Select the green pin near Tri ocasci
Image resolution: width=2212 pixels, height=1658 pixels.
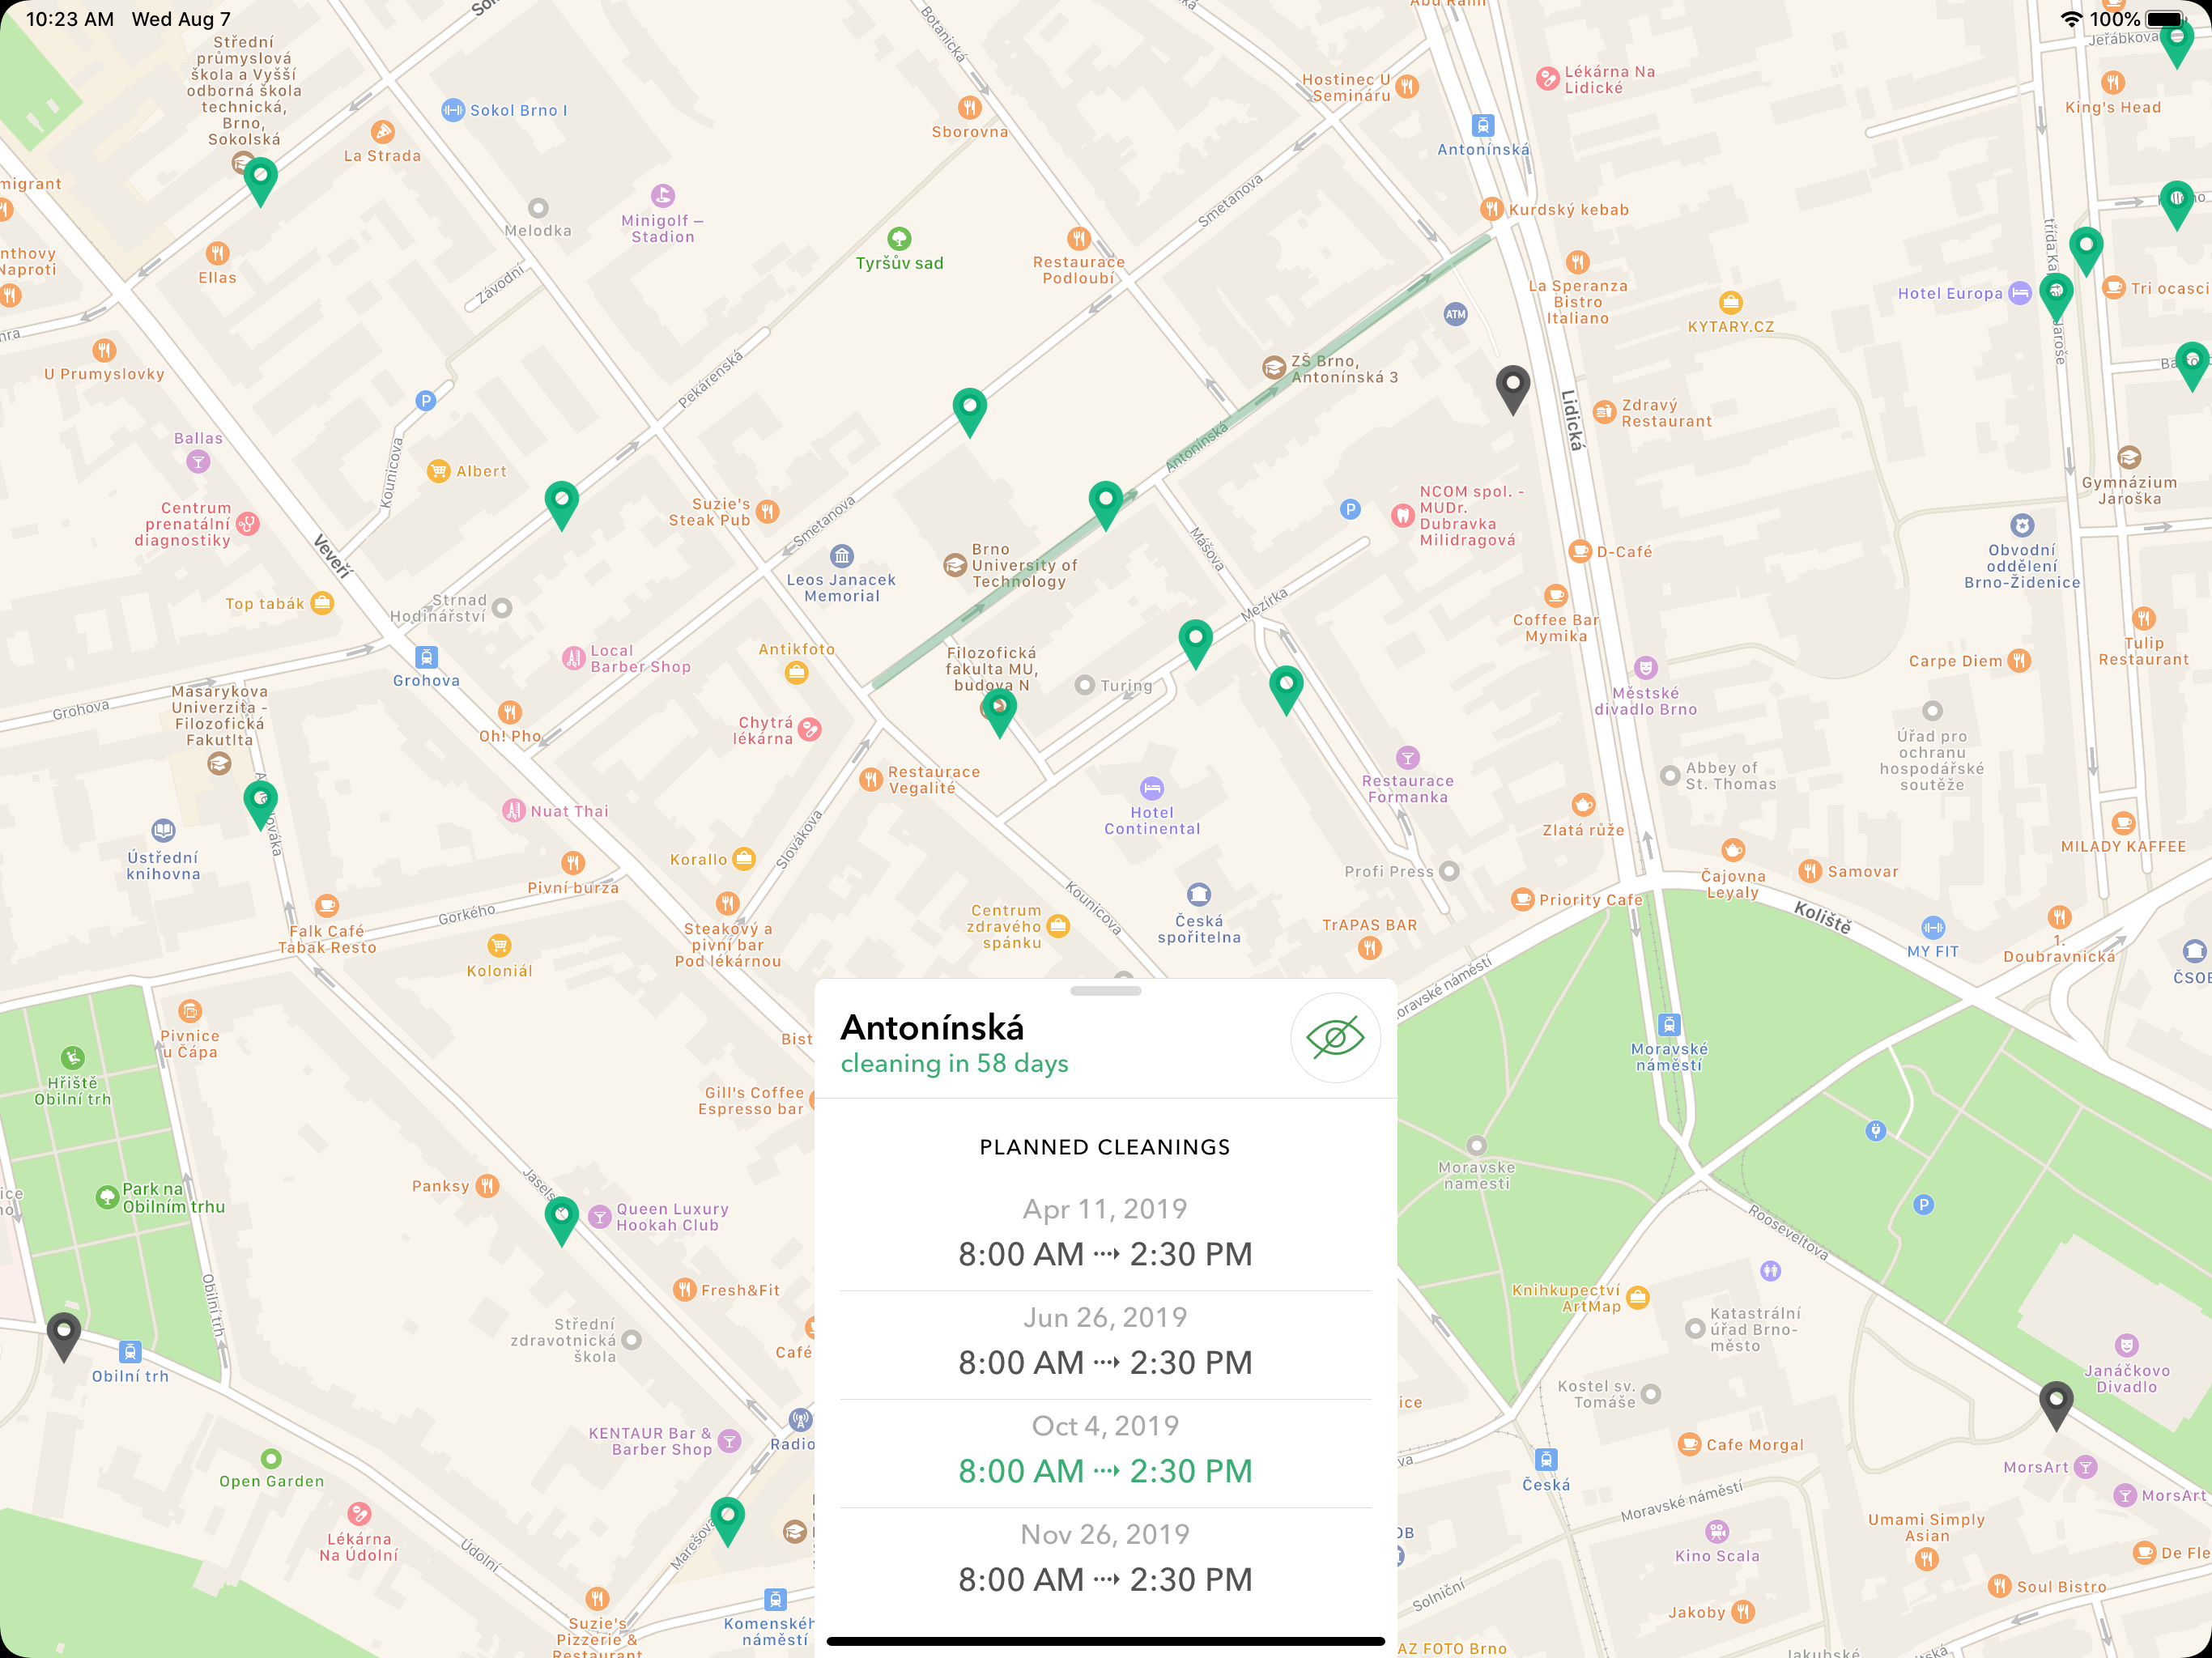pos(2085,252)
